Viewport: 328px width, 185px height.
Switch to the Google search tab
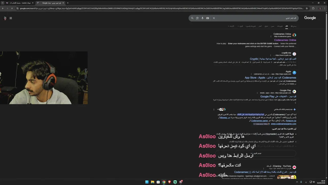coord(50,3)
